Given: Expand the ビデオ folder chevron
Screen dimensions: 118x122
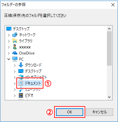Looking at the screenshot, I should pos(15,96).
